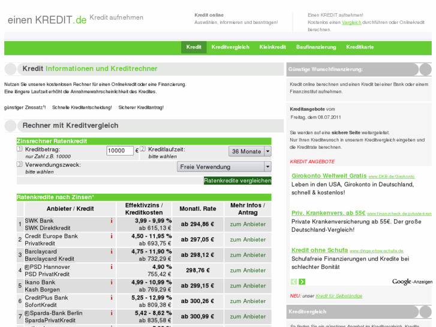Open the Girokonto Weltweit Gratis ad
Image resolution: width=436 pixels, height=327 pixels.
point(329,176)
